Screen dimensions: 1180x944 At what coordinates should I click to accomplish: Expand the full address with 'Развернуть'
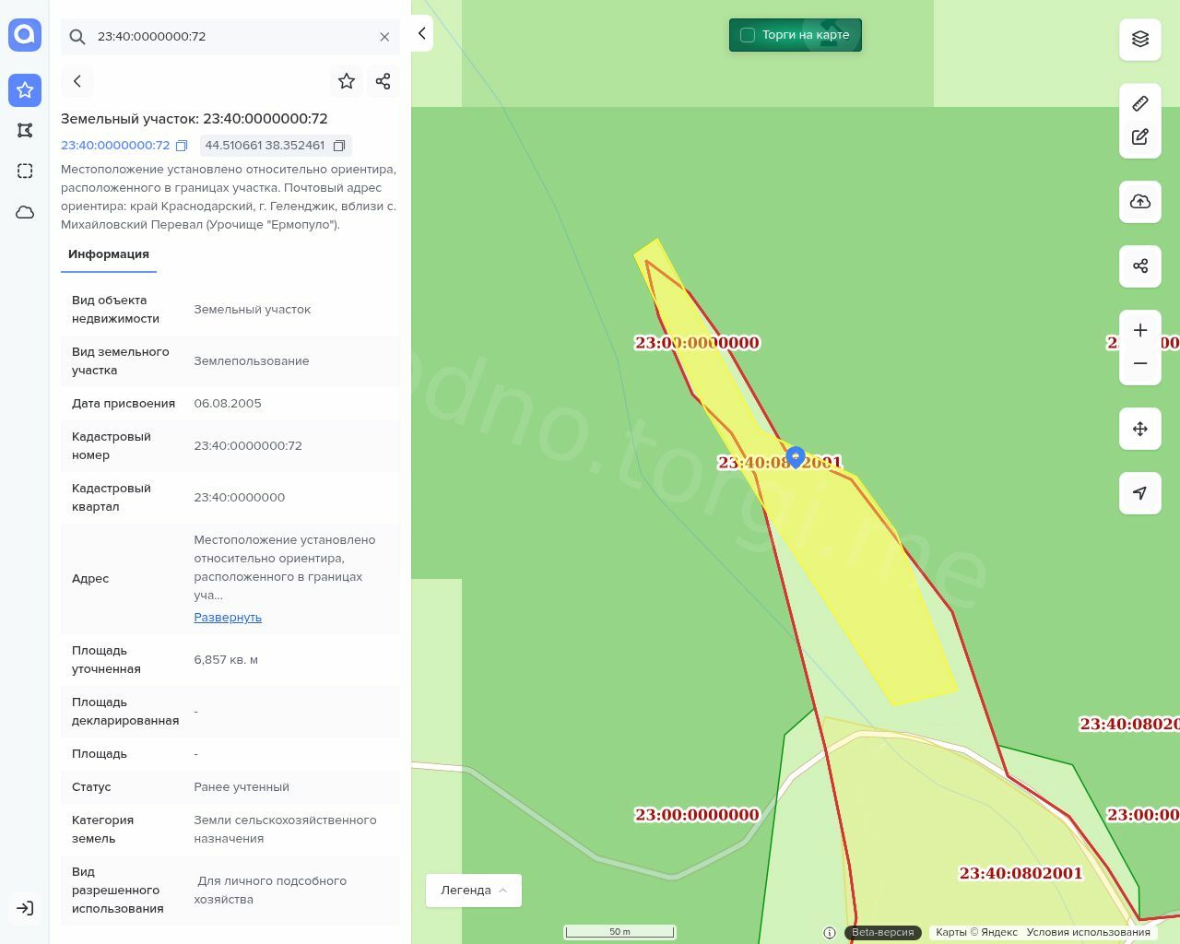[228, 617]
